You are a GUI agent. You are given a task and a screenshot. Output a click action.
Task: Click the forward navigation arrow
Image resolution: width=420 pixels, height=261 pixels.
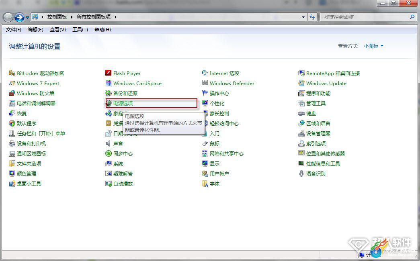pyautogui.click(x=19, y=18)
